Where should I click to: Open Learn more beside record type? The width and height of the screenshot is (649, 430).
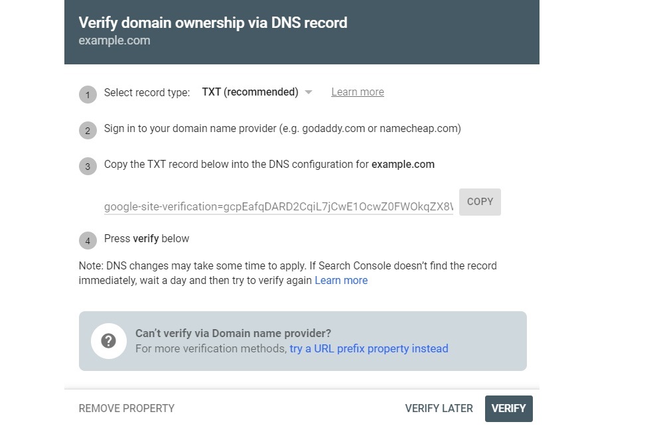pos(357,92)
